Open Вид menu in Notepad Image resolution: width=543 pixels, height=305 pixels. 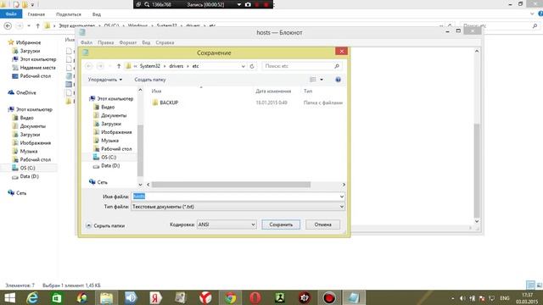146,42
